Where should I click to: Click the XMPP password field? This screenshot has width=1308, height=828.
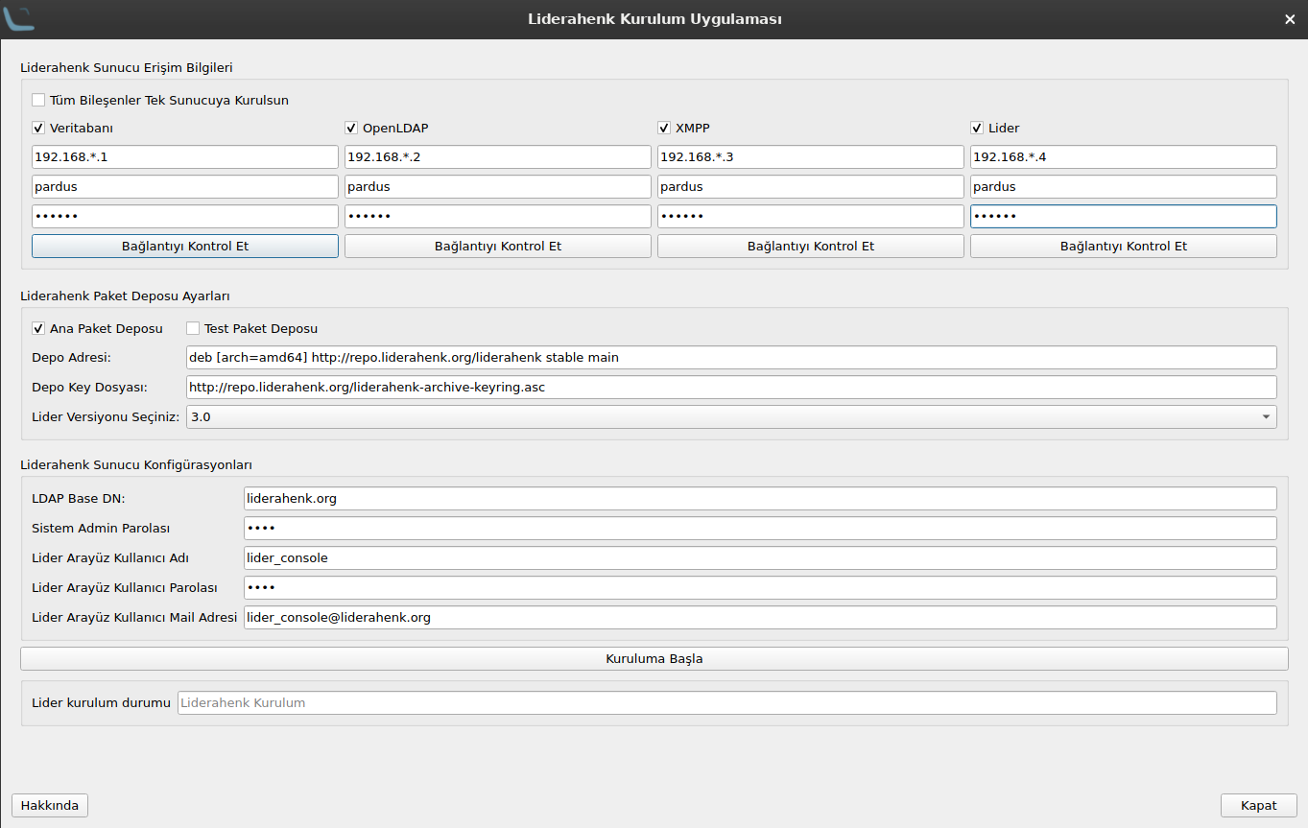[811, 217]
